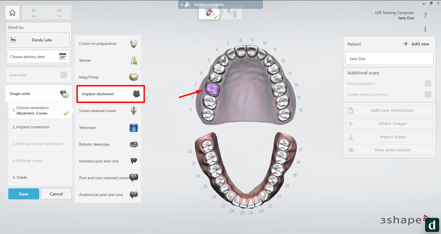Expand the Session in progress dropdown
The height and width of the screenshot is (234, 441).
tap(182, 5)
